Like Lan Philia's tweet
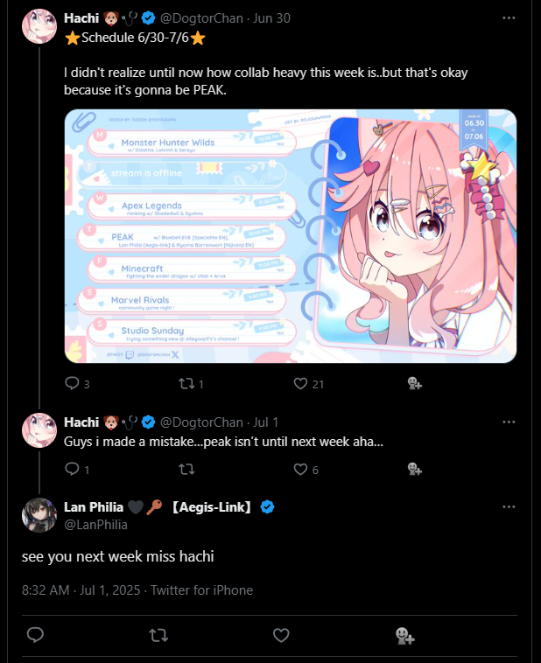This screenshot has width=541, height=663. [x=281, y=635]
